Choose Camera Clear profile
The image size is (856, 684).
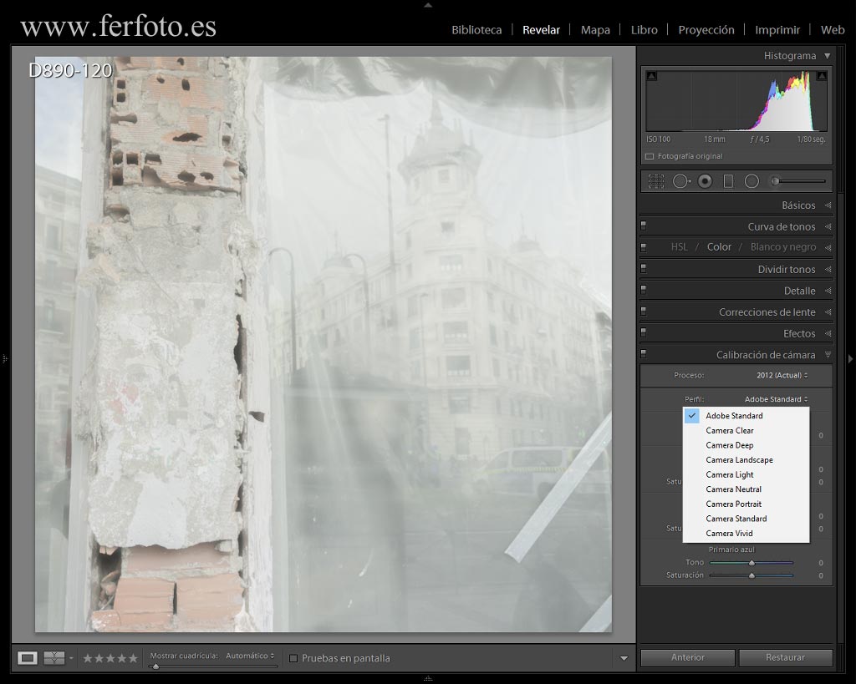pyautogui.click(x=746, y=430)
